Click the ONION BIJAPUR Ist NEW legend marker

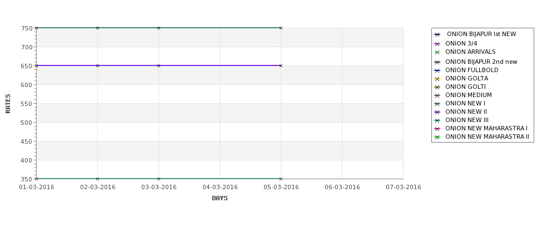(x=437, y=34)
